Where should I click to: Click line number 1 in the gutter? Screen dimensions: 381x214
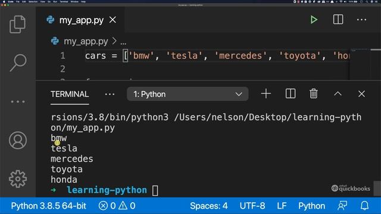point(63,56)
